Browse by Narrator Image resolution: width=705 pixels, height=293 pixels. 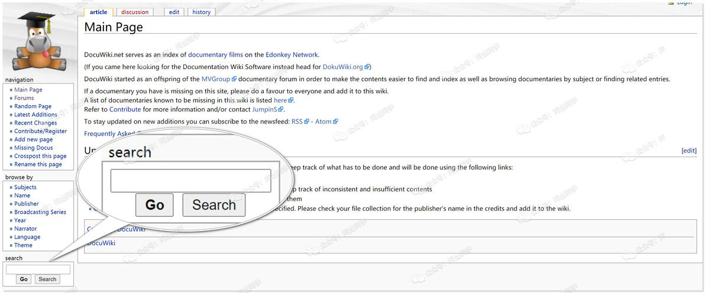[x=25, y=229]
